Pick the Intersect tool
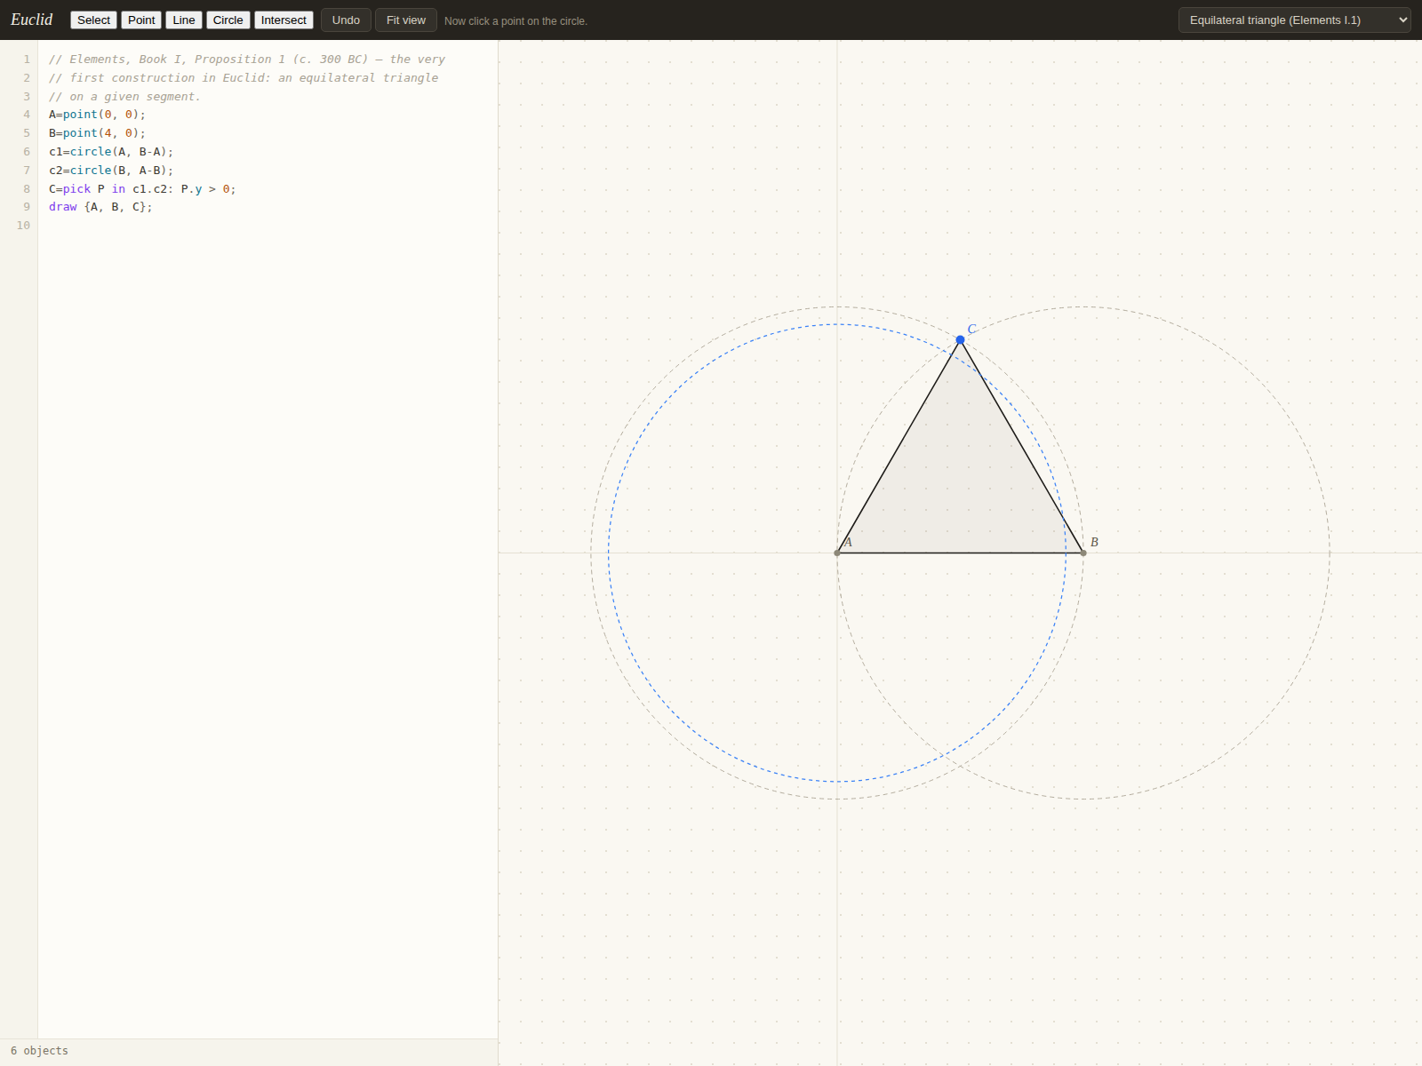This screenshot has height=1066, width=1422. tap(284, 20)
